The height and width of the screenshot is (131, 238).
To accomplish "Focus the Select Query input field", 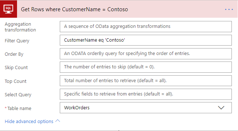I will pos(146,94).
